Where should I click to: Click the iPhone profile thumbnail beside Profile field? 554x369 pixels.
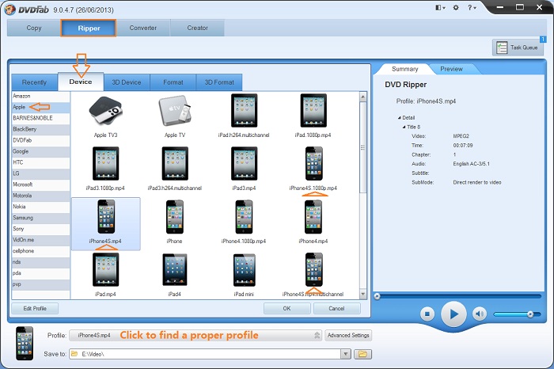click(x=25, y=343)
